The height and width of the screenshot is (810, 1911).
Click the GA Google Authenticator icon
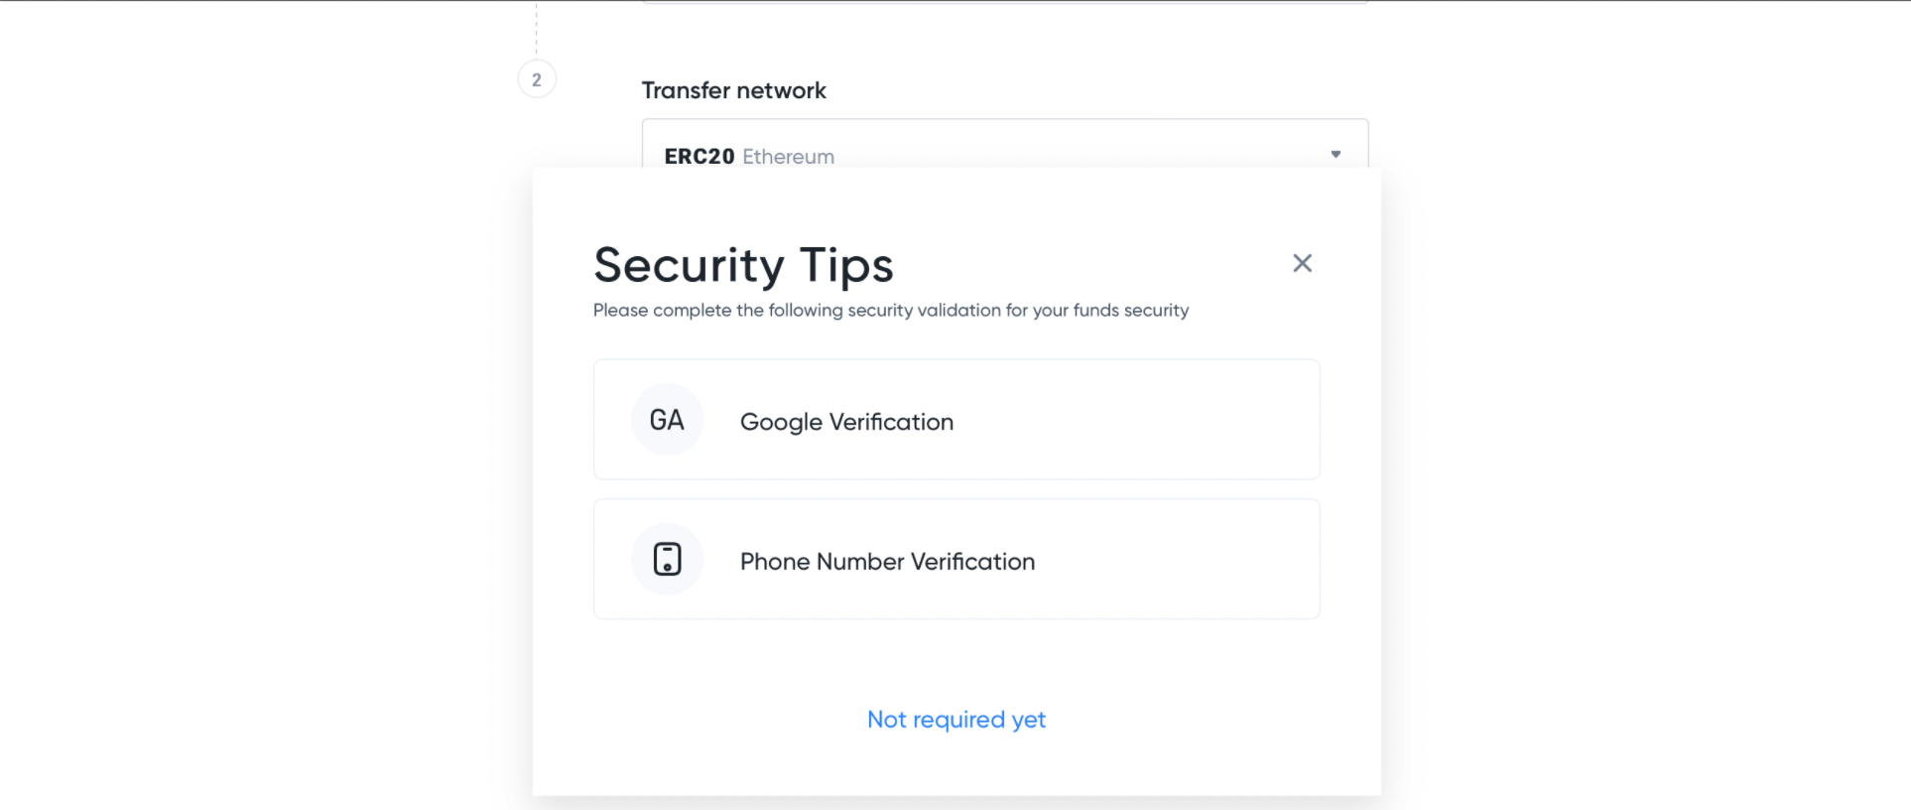(x=667, y=420)
